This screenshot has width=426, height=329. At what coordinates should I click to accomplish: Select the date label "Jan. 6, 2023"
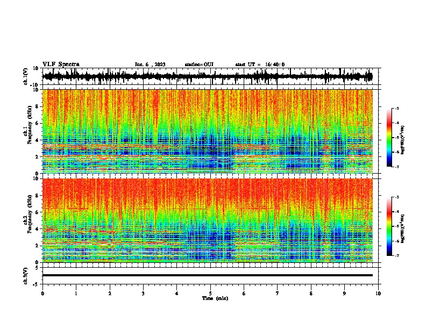pyautogui.click(x=150, y=65)
